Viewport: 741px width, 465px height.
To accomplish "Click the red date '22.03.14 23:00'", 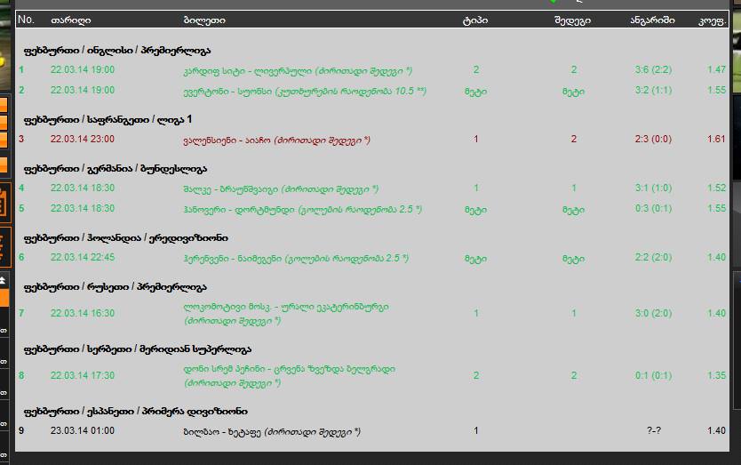I will click(x=83, y=139).
